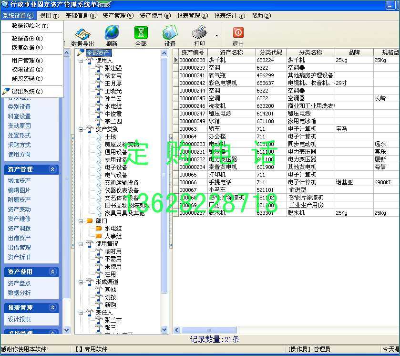The image size is (400, 356).
Task: Open the 资产管理 menu in menu bar
Action: tap(118, 16)
